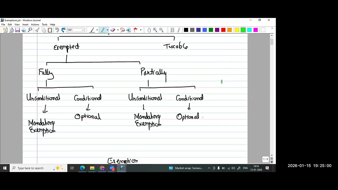Pick the gray color swatch
This screenshot has width=338, height=190.
pyautogui.click(x=192, y=30)
